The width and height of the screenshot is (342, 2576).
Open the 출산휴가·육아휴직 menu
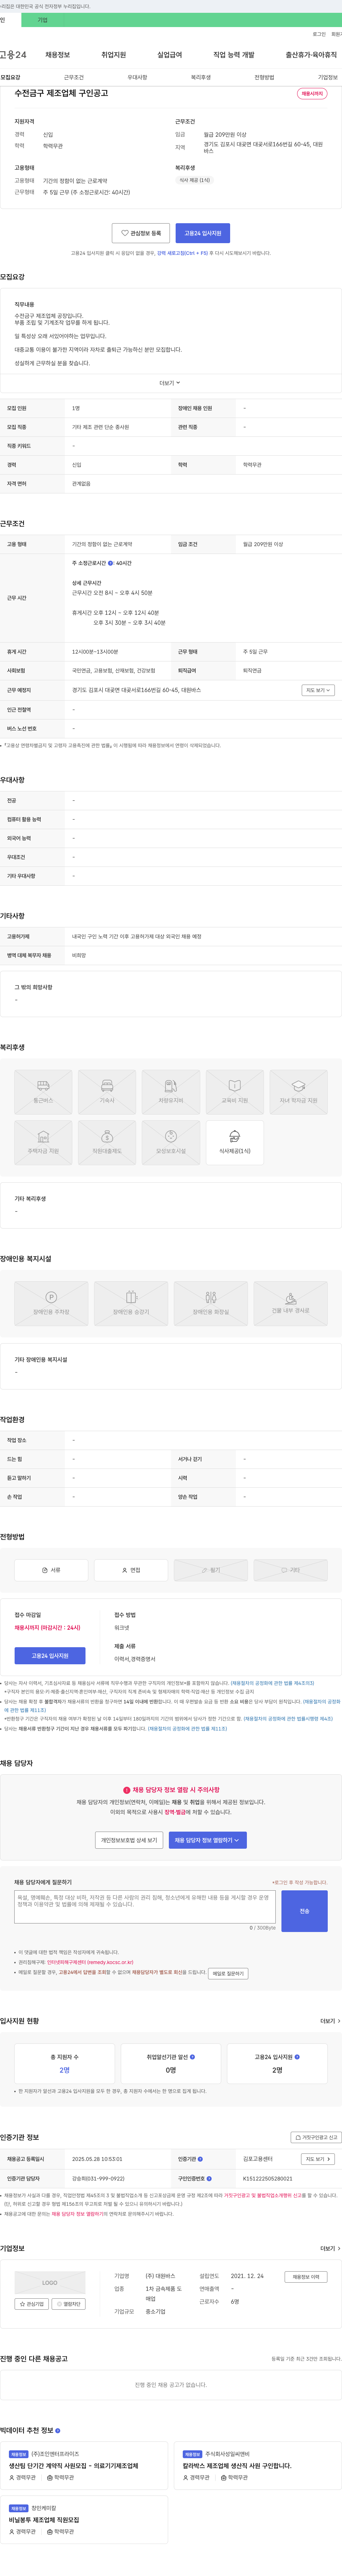[x=311, y=55]
